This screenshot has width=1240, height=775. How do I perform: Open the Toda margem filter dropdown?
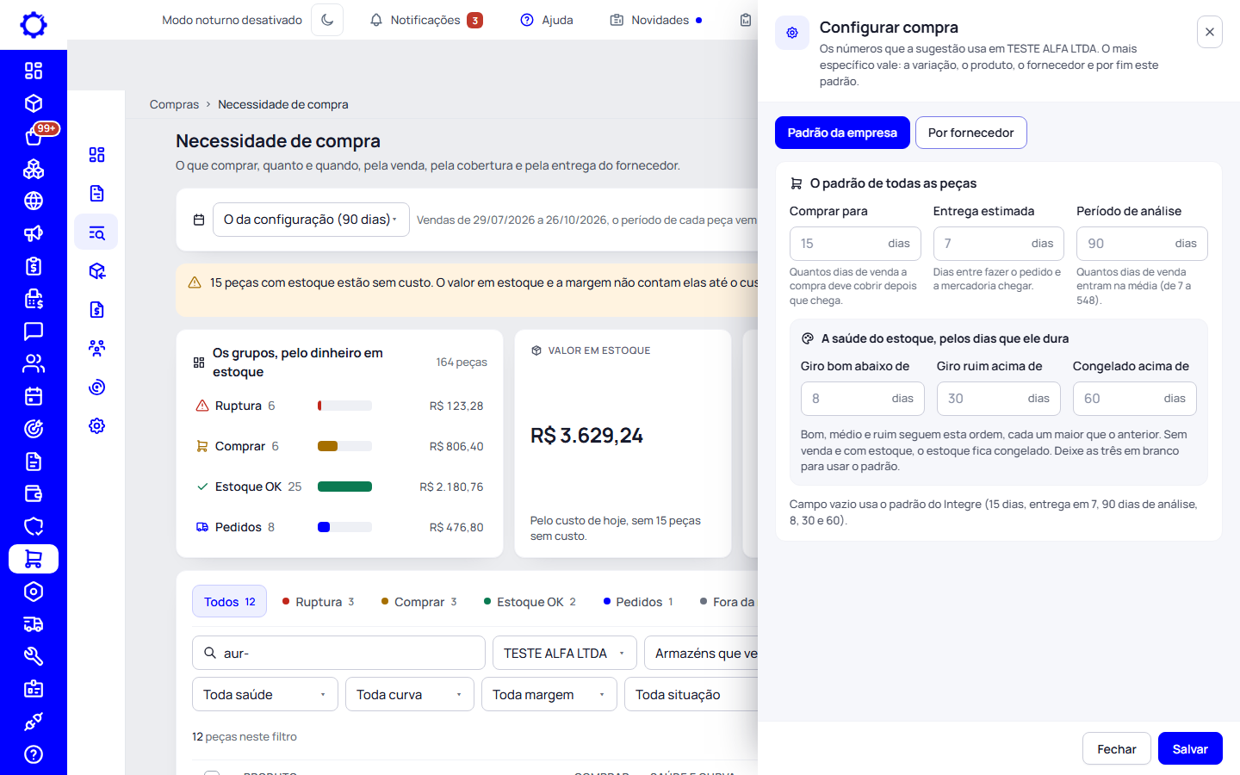(x=549, y=694)
